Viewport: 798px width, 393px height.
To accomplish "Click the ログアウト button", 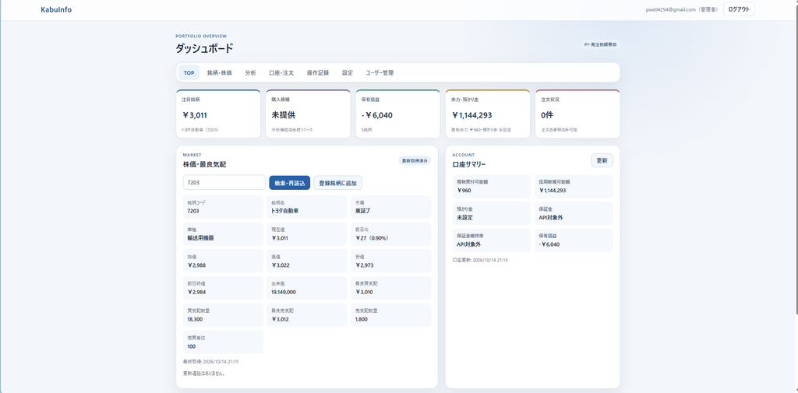I will coord(739,9).
